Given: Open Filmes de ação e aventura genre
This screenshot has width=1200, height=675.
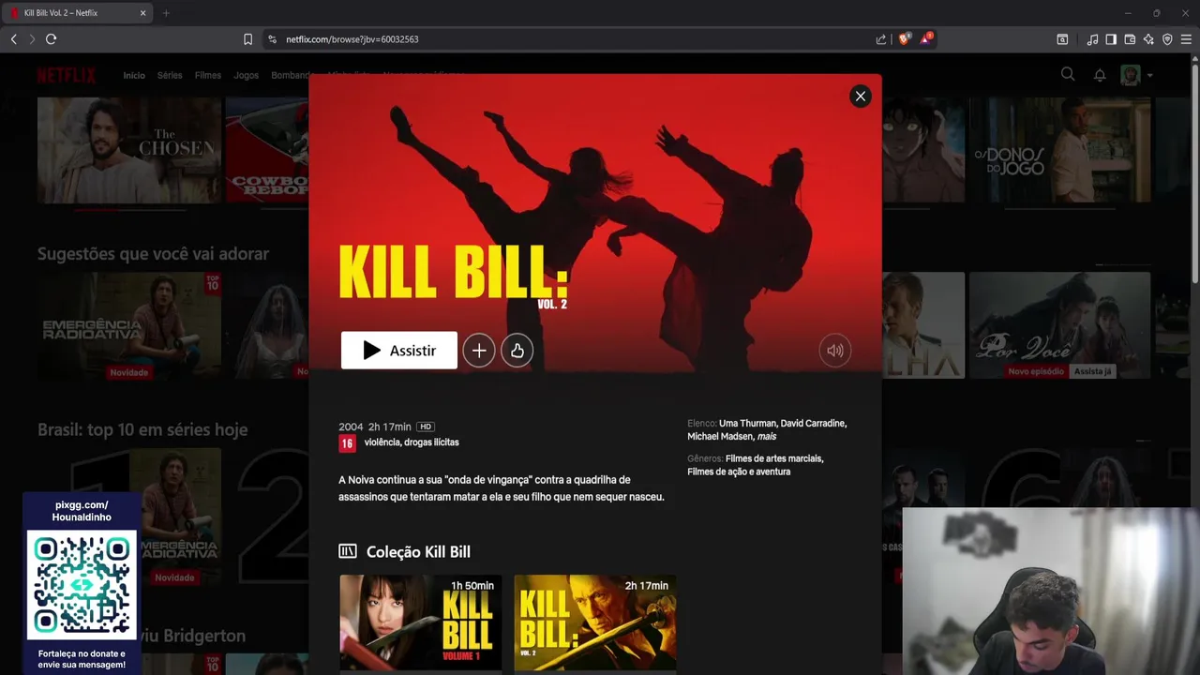Looking at the screenshot, I should tap(739, 472).
